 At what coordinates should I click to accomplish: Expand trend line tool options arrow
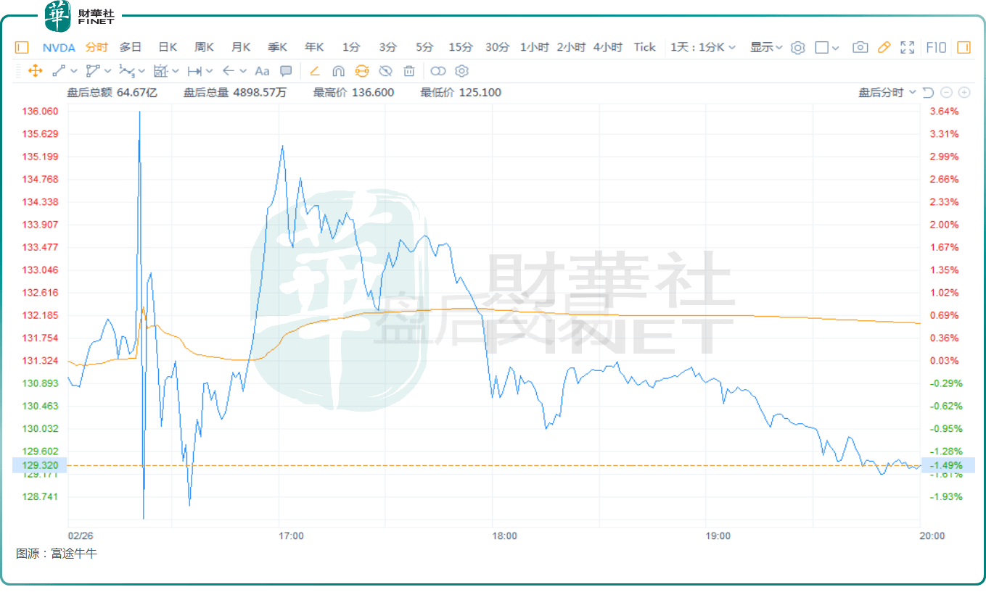click(74, 71)
